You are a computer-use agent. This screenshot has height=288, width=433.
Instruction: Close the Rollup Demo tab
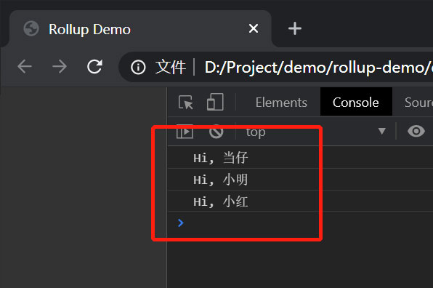254,28
